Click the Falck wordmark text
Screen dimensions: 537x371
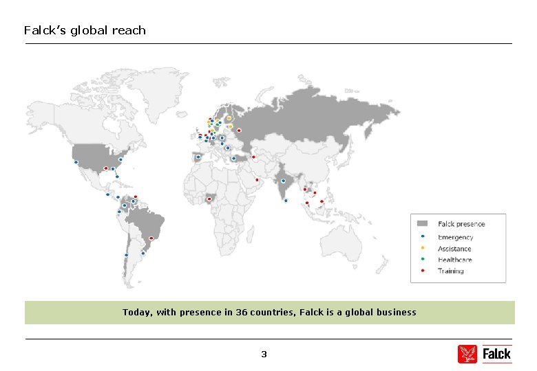pos(496,354)
